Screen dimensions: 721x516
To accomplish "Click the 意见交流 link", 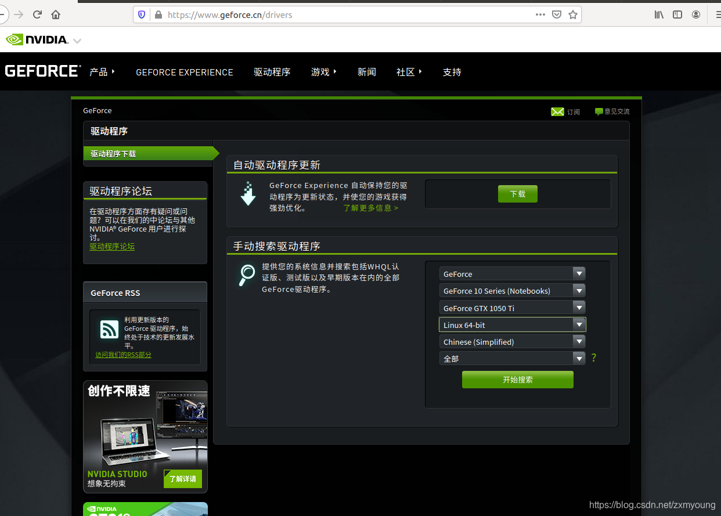I will coord(617,111).
